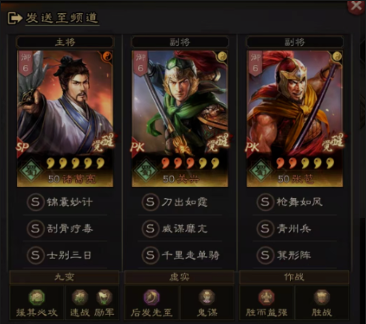Open the 援其必攻 tactic icon
This screenshot has height=324, width=366.
point(37,297)
